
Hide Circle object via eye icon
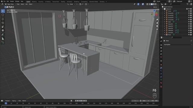click(189, 11)
